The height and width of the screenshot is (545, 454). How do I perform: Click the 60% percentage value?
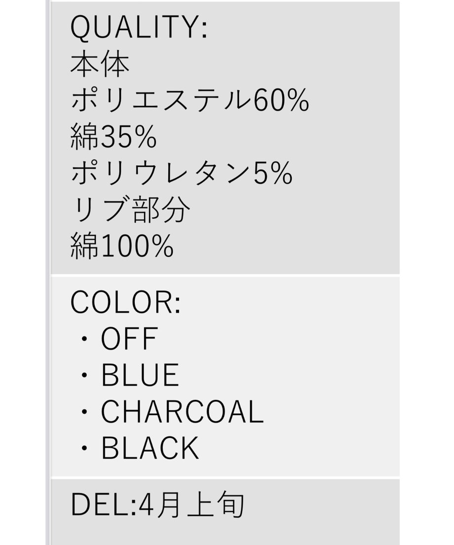tap(281, 100)
